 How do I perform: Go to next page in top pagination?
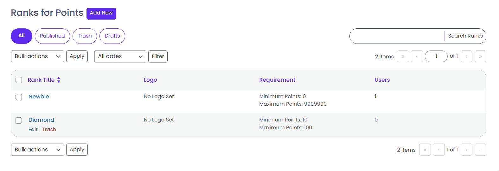(x=466, y=56)
